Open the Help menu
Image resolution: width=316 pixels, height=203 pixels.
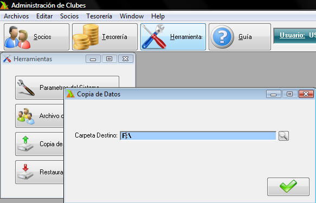(x=158, y=16)
